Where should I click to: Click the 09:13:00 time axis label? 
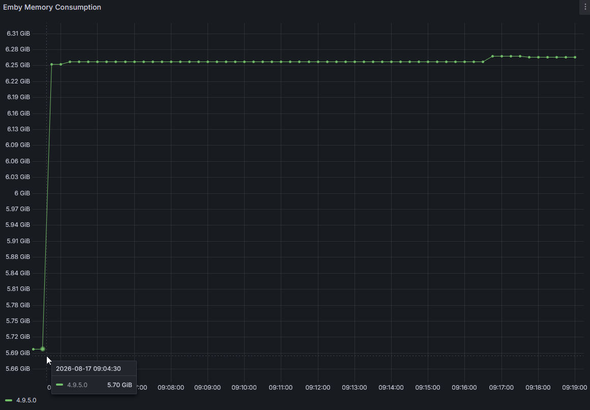click(355, 388)
